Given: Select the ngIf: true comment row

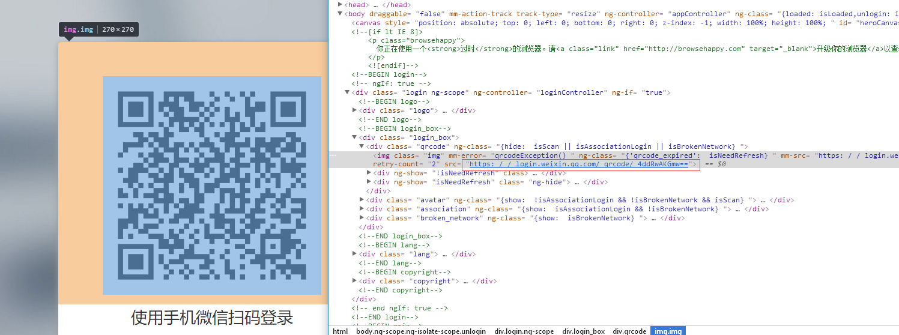Looking at the screenshot, I should 391,83.
